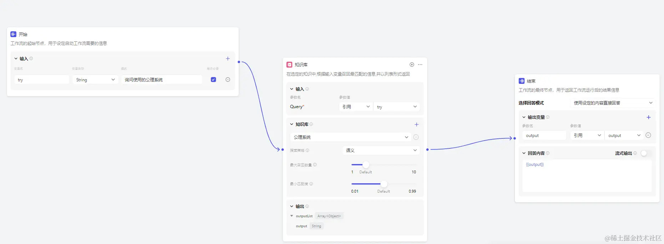Open the 语义 search strategy dropdown
The width and height of the screenshot is (664, 244).
(381, 150)
